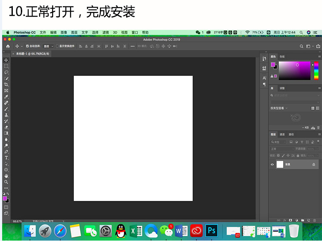
Task: Select the Quick Selection tool
Action: click(x=6, y=78)
